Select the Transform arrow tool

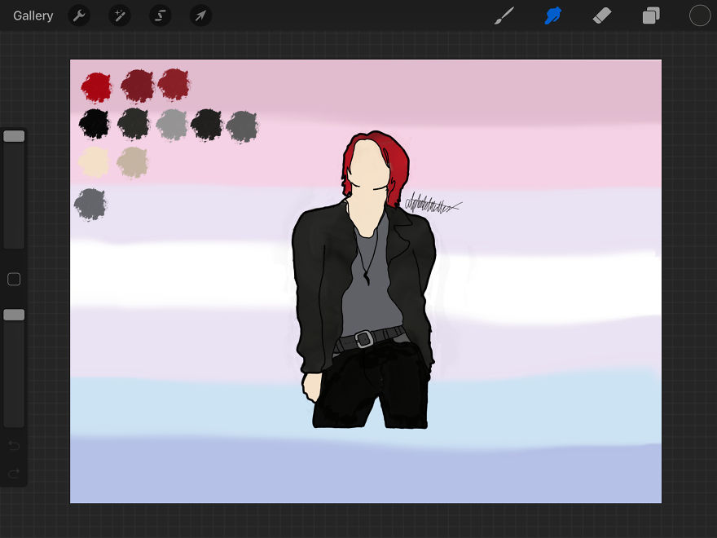pyautogui.click(x=200, y=15)
